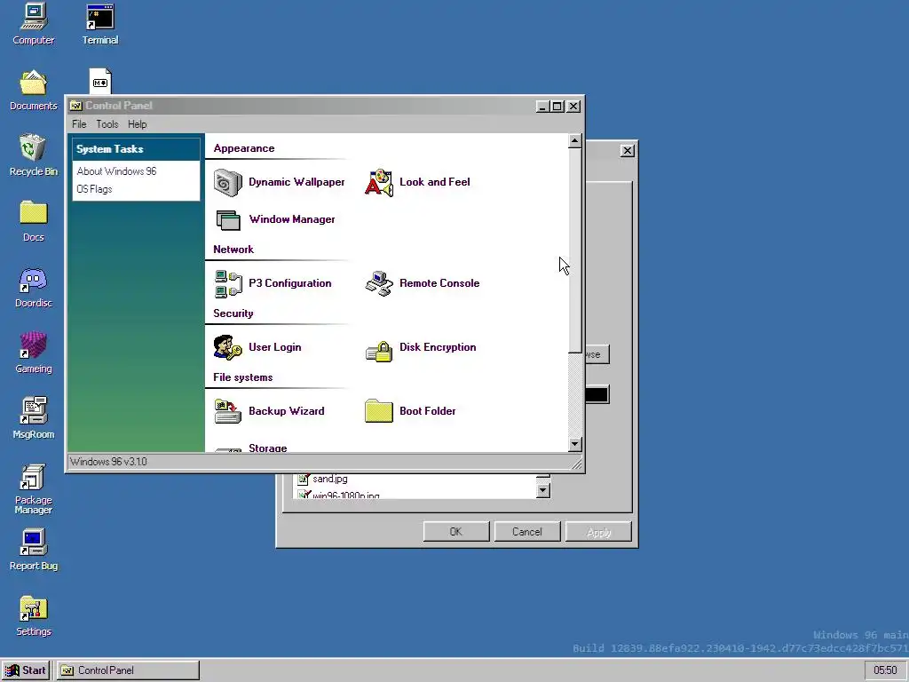Open the Remote Console icon
The width and height of the screenshot is (909, 682).
pyautogui.click(x=378, y=283)
